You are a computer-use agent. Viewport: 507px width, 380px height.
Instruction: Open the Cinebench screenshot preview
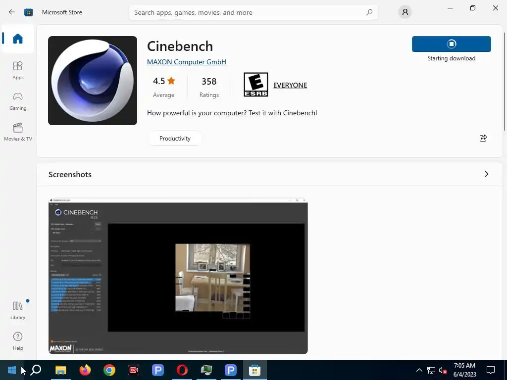(x=178, y=277)
